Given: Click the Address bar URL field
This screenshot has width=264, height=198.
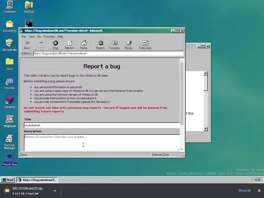Looking at the screenshot, I should coord(109,53).
